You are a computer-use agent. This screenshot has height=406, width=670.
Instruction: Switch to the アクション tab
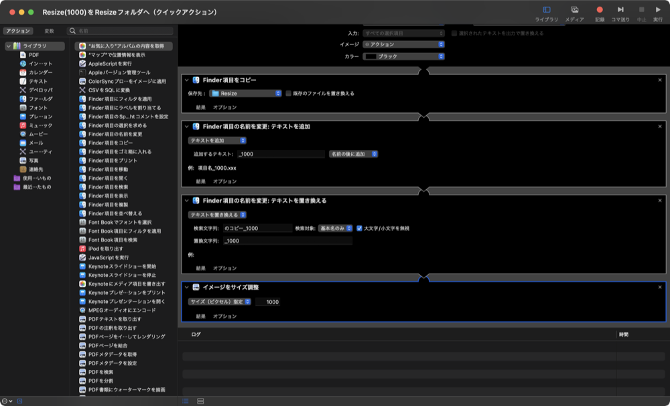(x=18, y=31)
